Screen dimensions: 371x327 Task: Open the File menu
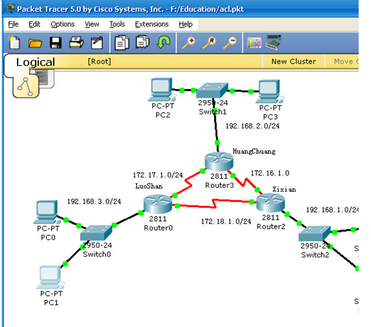pyautogui.click(x=13, y=24)
